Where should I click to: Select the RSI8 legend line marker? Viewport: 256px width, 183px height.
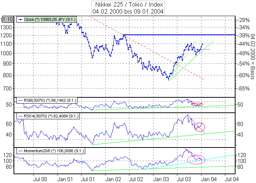click(x=20, y=100)
